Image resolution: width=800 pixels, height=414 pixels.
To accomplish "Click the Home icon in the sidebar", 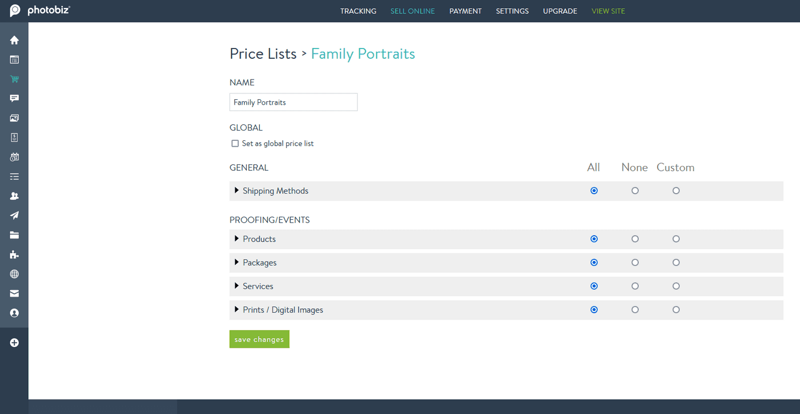I will point(14,40).
